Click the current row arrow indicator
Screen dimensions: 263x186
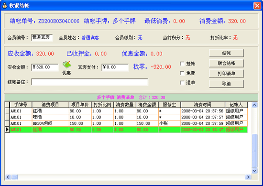tap(7, 130)
